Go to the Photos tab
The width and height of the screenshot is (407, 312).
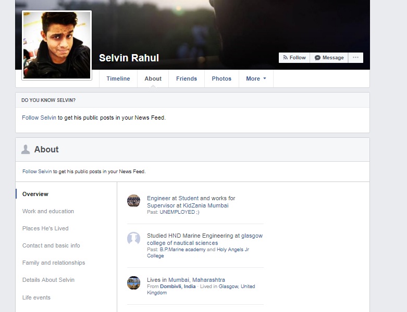click(x=221, y=79)
